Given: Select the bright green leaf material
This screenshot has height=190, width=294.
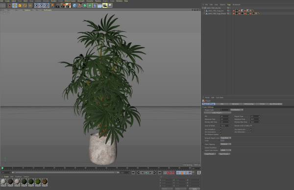Looking at the screenshot, I should click(38, 182).
